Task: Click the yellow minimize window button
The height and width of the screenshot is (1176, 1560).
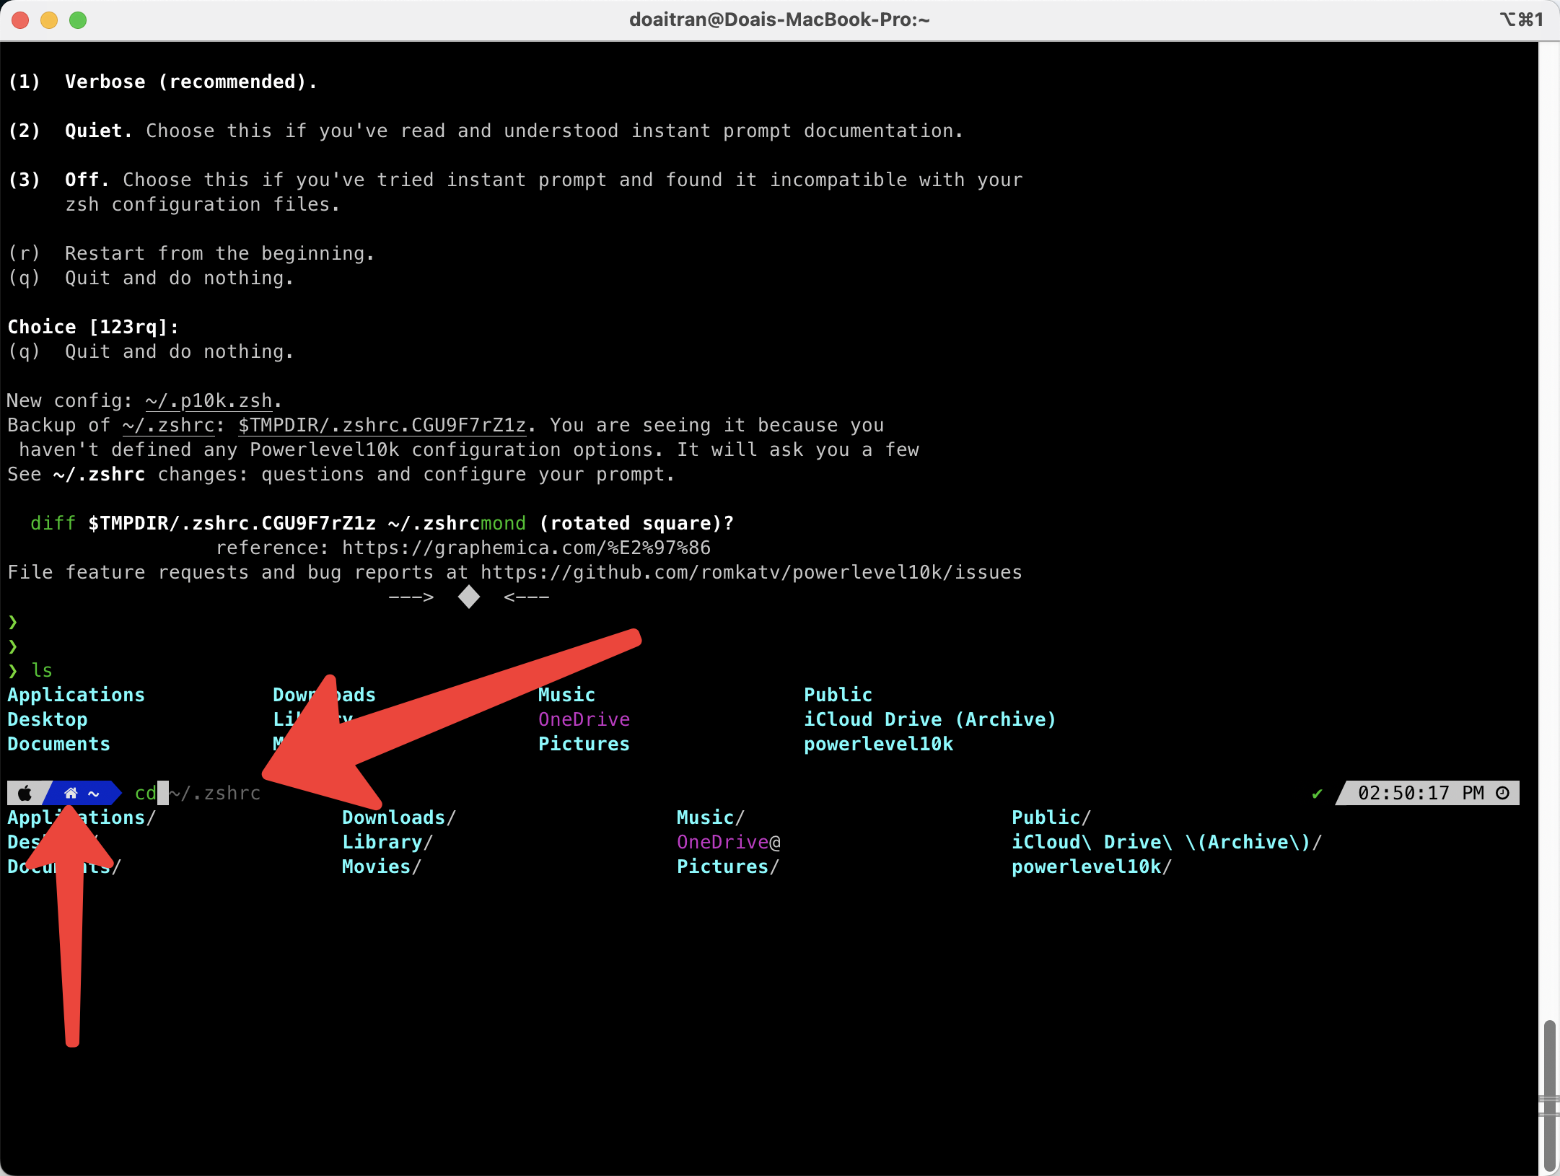Action: point(49,19)
